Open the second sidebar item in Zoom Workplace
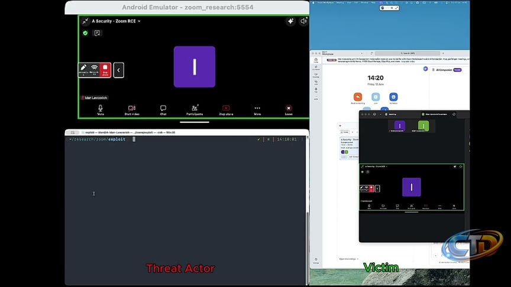 click(316, 68)
